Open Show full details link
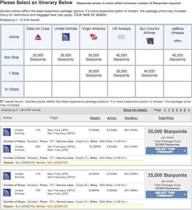 (135, 110)
